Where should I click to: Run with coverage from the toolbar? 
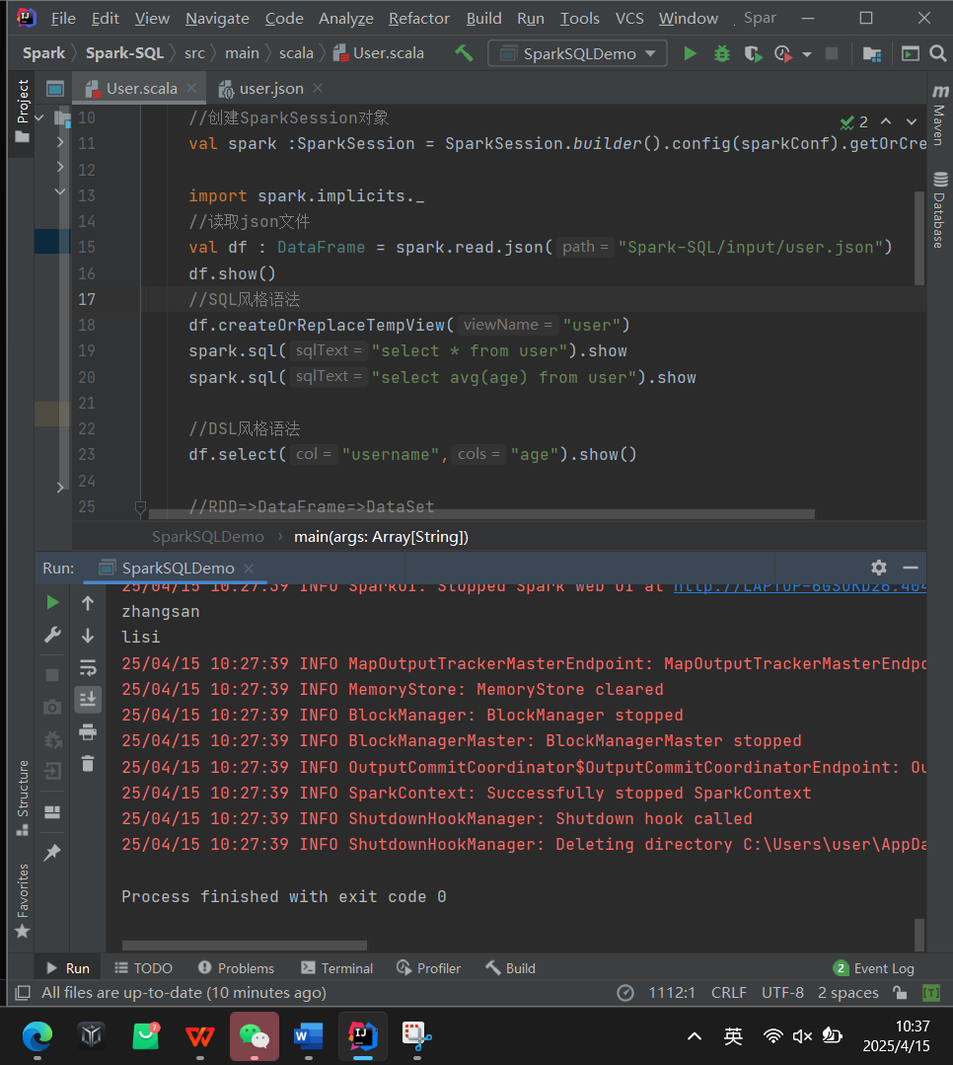tap(753, 53)
